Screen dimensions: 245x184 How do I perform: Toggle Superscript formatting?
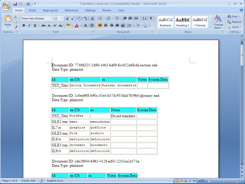55,25
